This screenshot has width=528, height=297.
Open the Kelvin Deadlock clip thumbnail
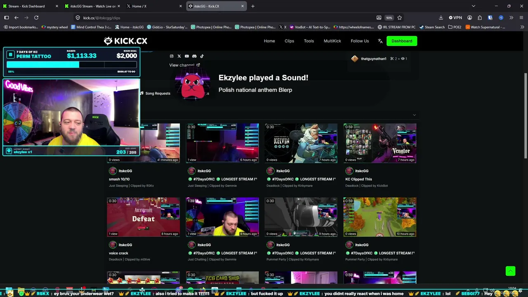301,143
